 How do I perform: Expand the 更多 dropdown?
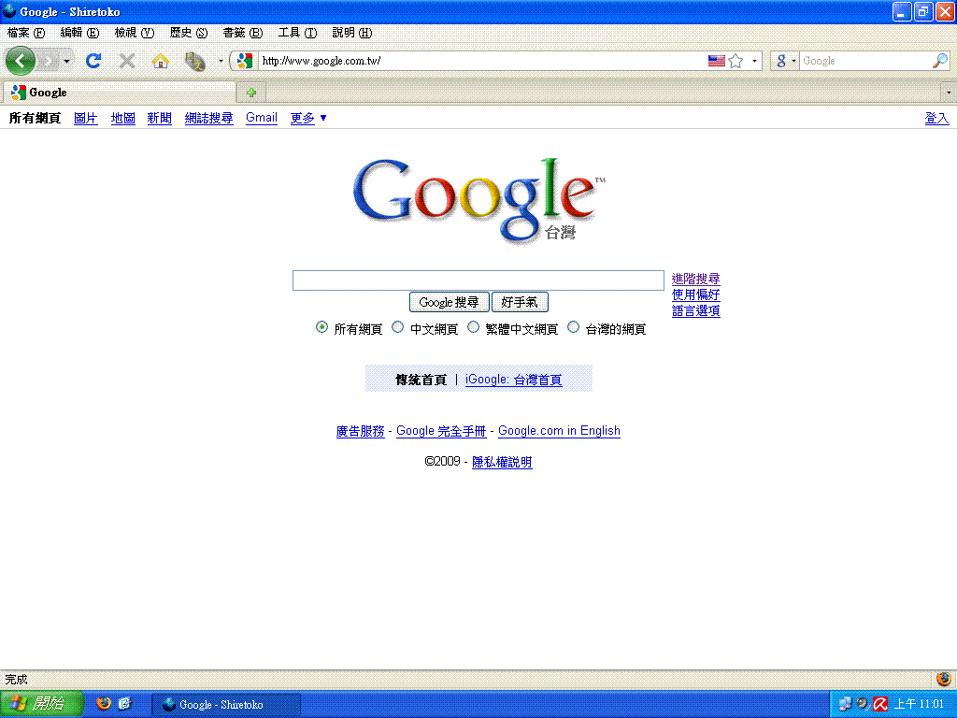308,118
